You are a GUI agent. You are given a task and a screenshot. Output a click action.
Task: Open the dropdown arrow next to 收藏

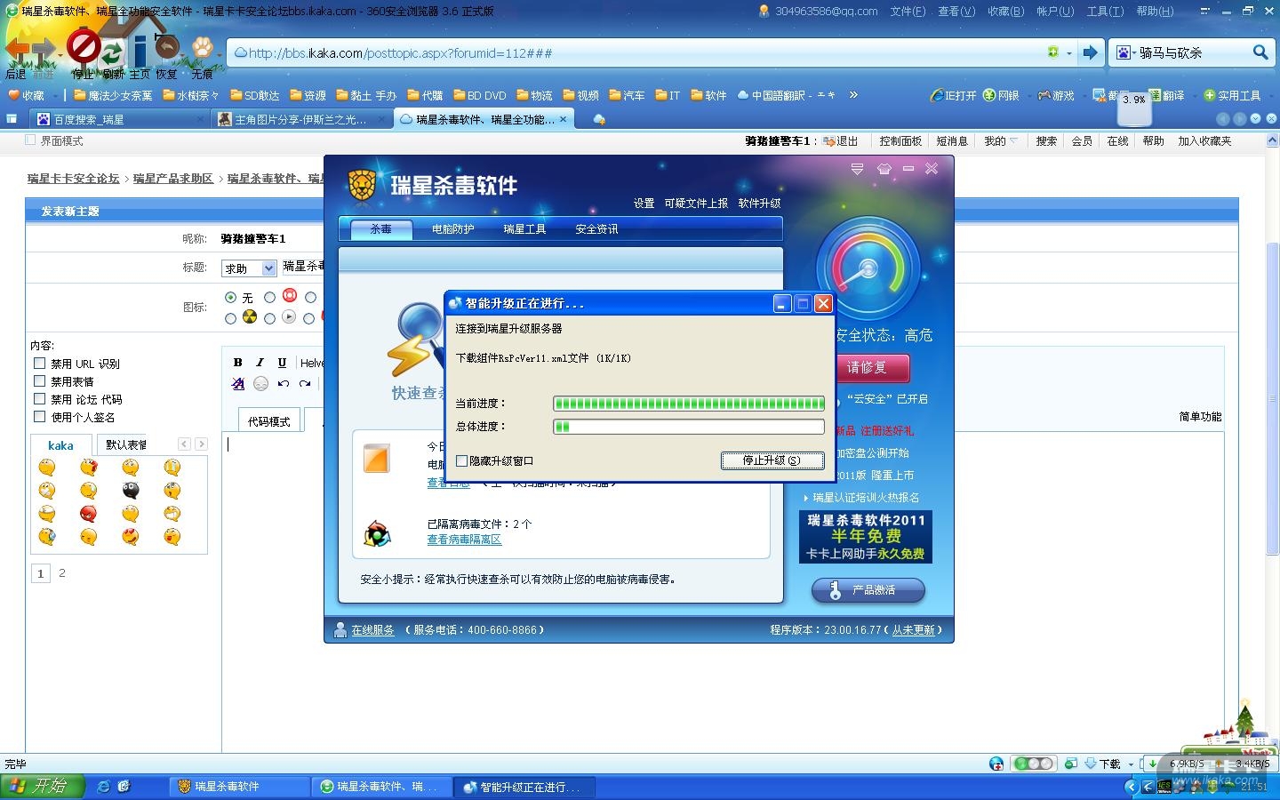pyautogui.click(x=55, y=95)
